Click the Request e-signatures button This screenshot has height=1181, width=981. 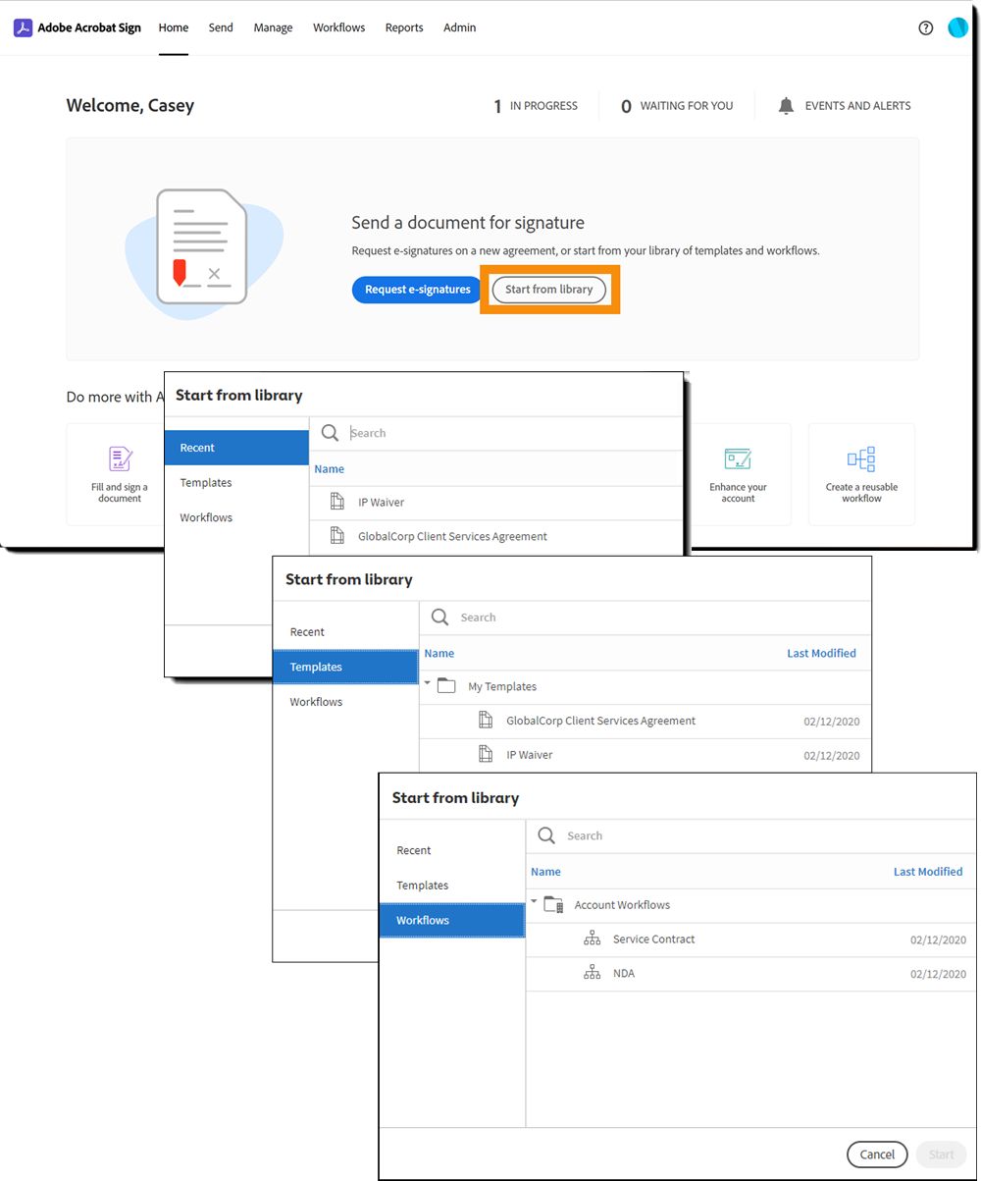click(418, 290)
